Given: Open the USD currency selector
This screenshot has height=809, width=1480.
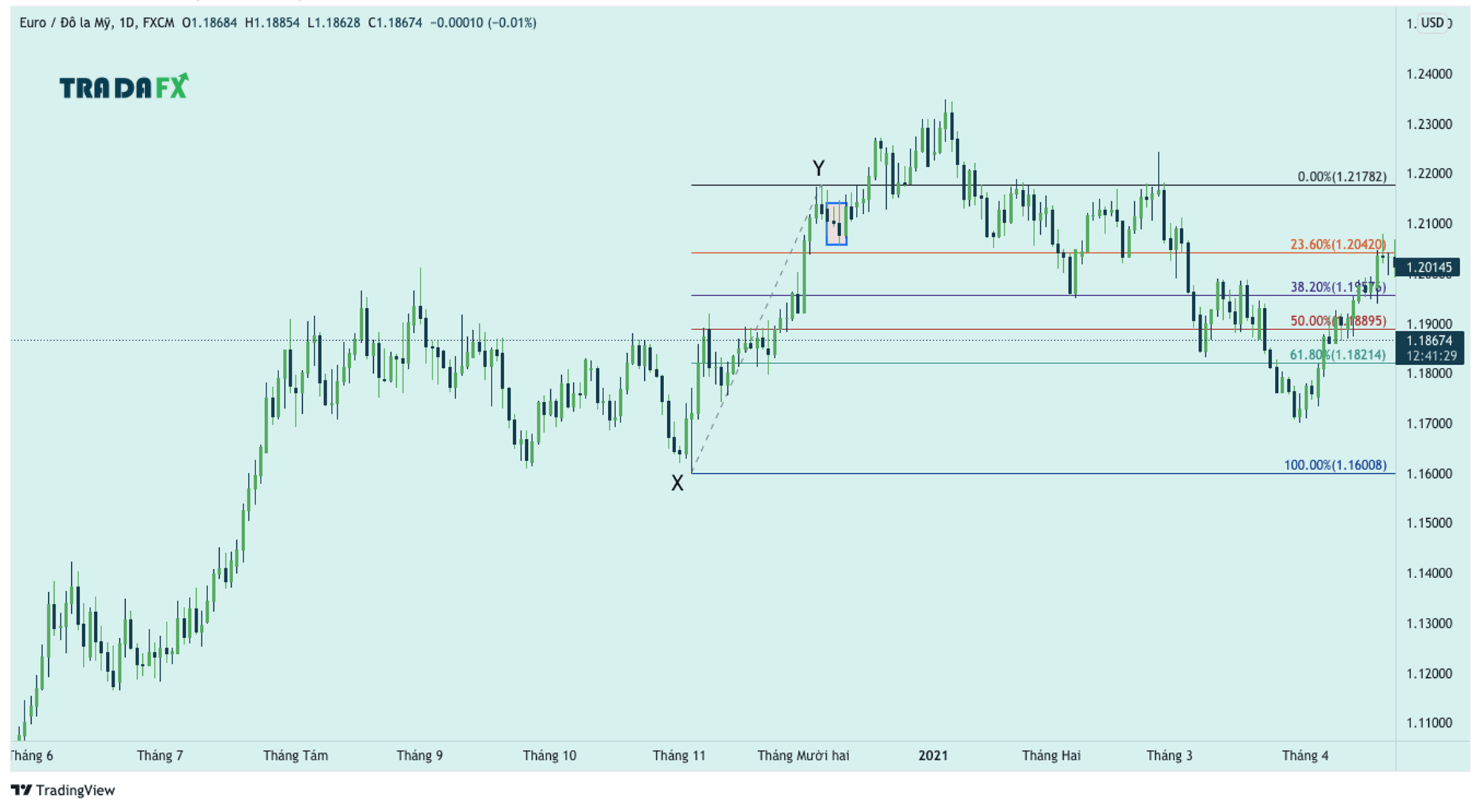Looking at the screenshot, I should pos(1433,23).
